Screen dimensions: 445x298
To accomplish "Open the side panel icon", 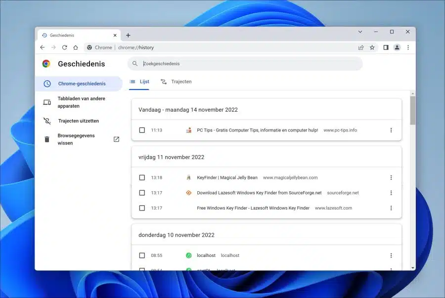I will 386,47.
